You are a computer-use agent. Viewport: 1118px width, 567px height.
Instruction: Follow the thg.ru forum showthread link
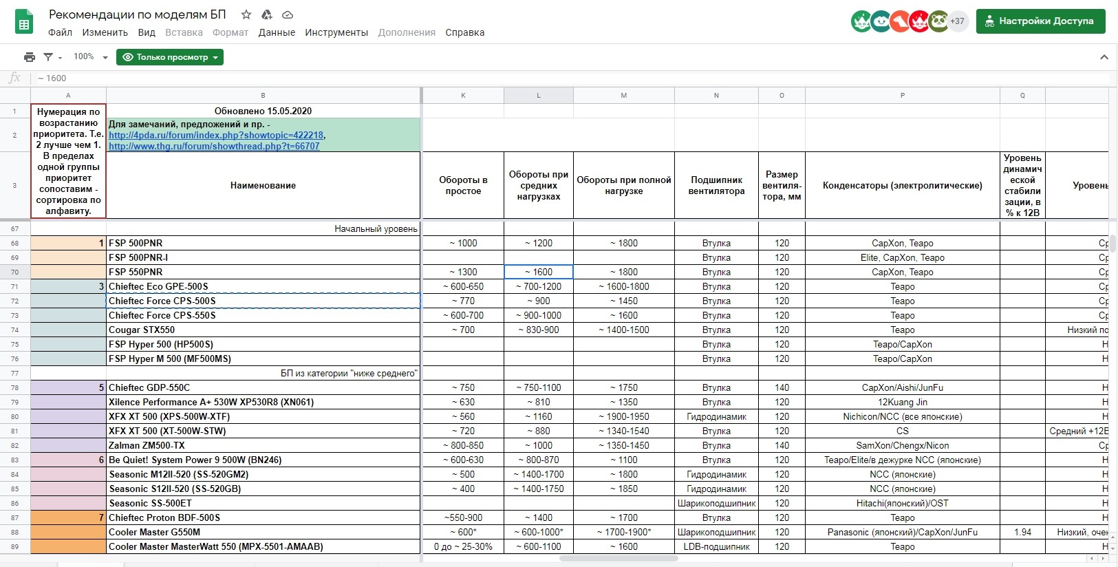click(214, 146)
